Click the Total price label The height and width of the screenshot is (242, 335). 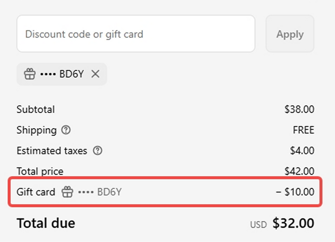tap(40, 171)
